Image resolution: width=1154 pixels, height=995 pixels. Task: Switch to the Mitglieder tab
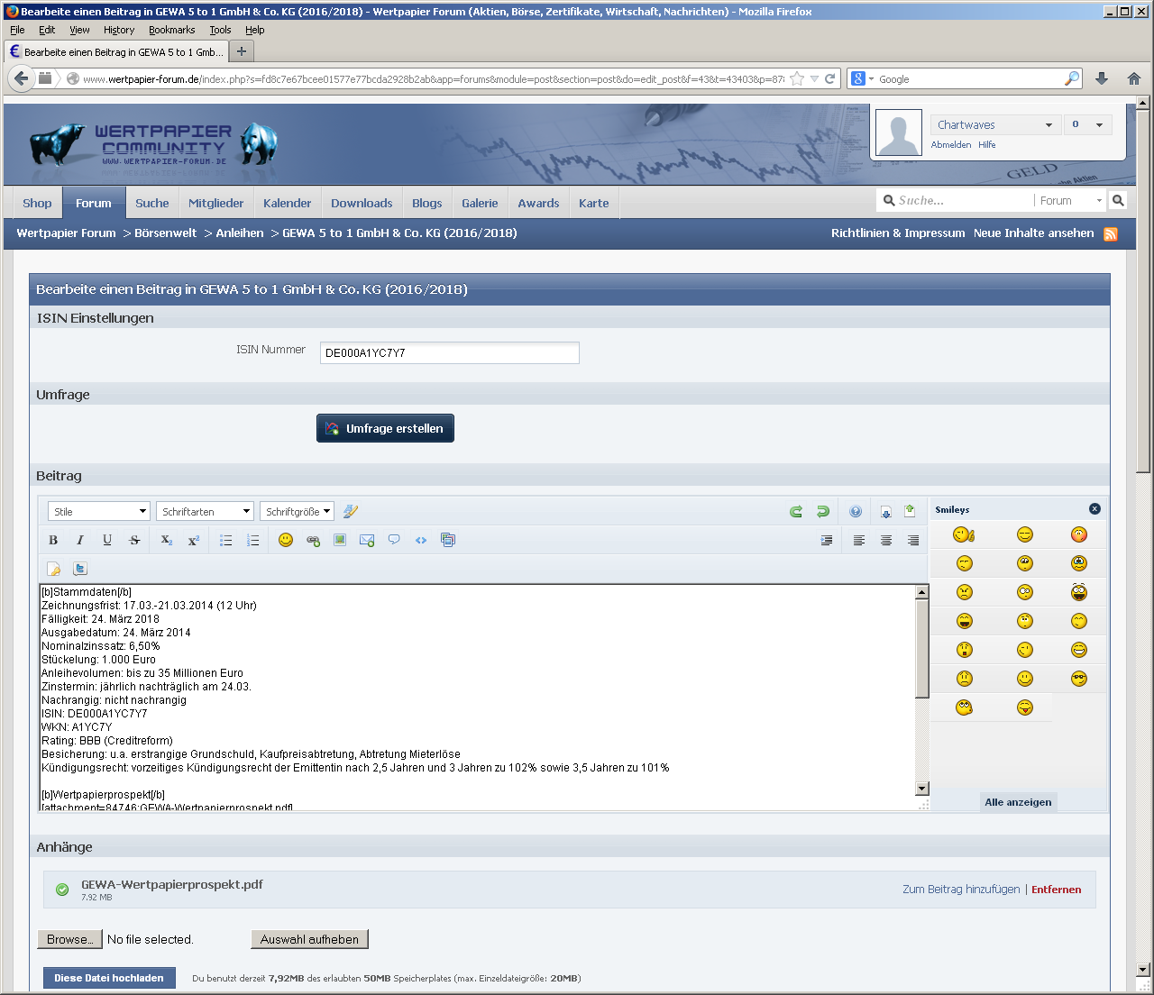point(216,203)
